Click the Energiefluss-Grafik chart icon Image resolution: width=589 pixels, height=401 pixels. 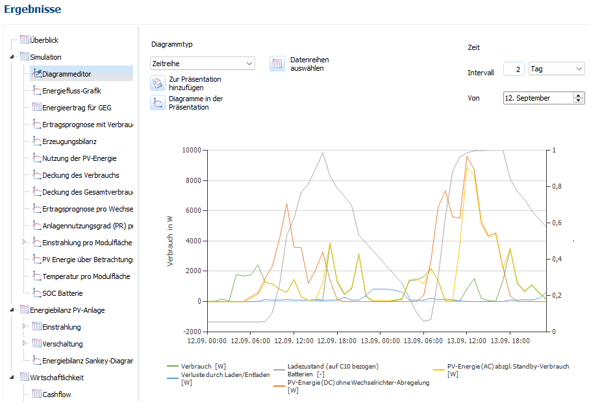(37, 91)
